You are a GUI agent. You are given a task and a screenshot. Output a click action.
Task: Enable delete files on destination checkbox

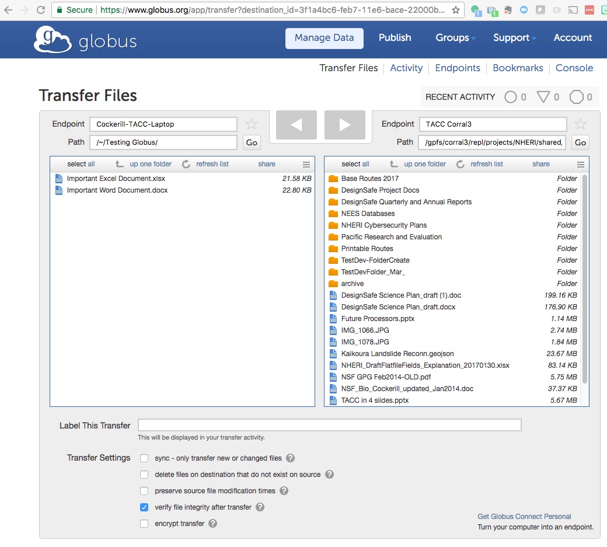point(144,475)
